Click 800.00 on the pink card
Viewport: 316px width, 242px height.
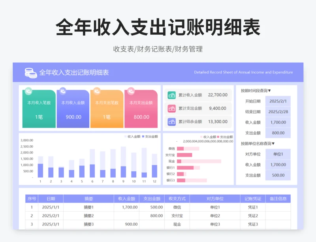(141, 117)
